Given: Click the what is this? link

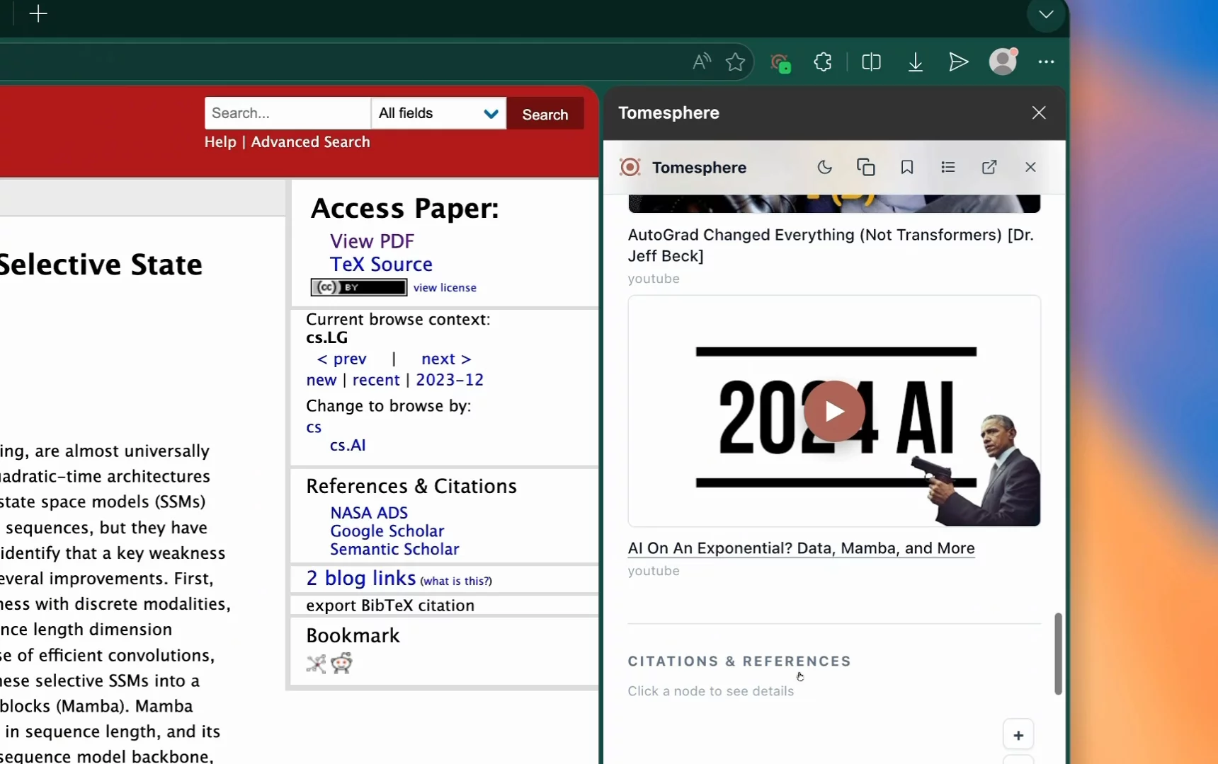Looking at the screenshot, I should (x=456, y=581).
